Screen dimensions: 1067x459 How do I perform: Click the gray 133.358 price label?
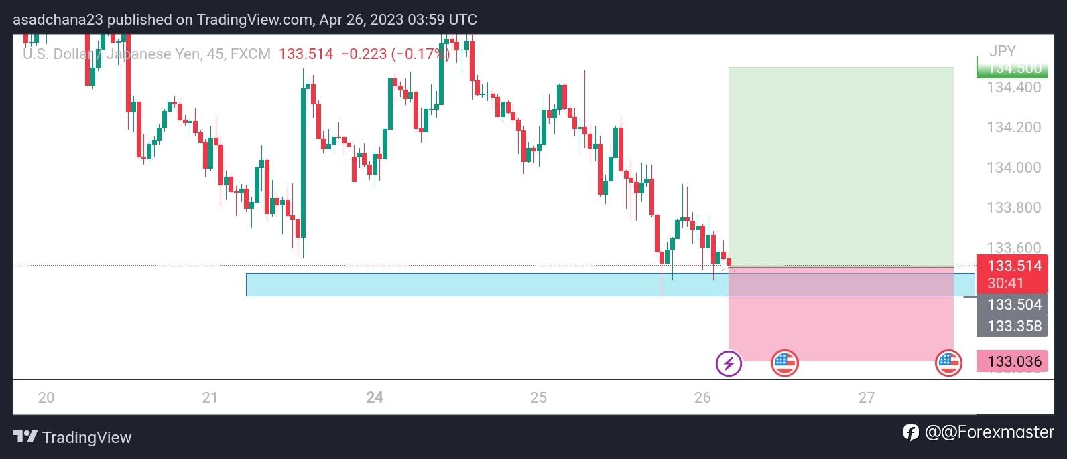[x=1012, y=326]
